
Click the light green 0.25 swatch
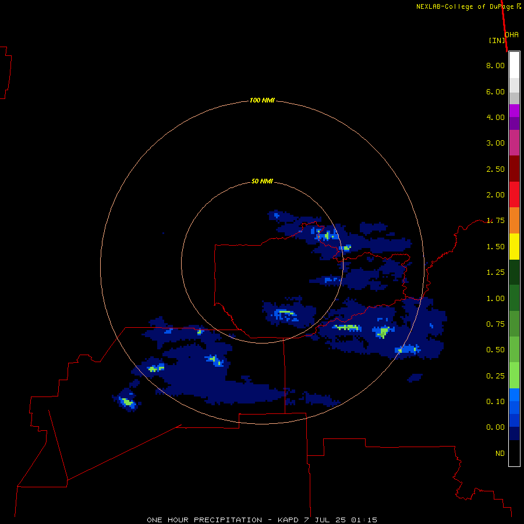(514, 376)
